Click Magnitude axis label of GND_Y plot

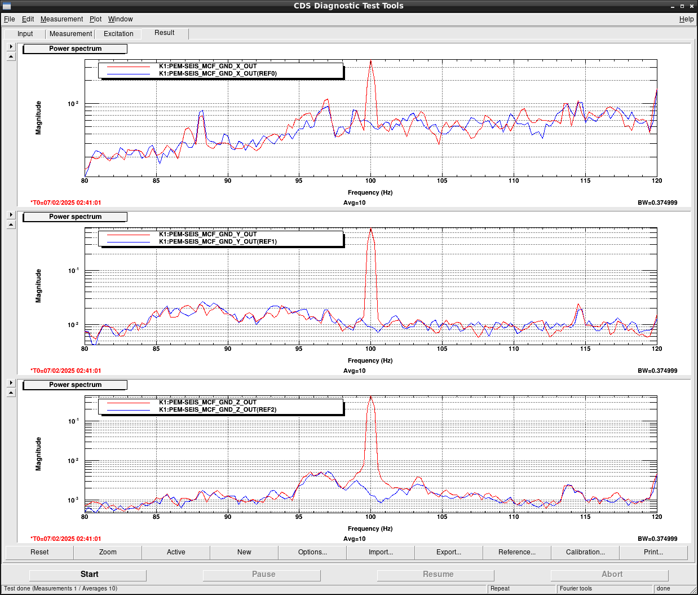tap(38, 286)
